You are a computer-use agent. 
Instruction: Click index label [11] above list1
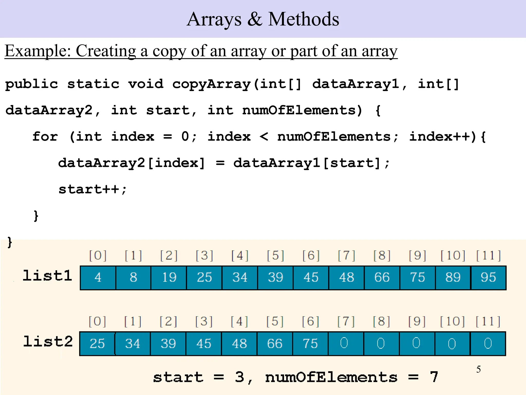tap(489, 256)
